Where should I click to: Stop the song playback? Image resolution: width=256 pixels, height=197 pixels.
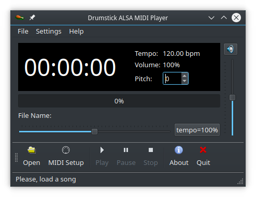151,156
